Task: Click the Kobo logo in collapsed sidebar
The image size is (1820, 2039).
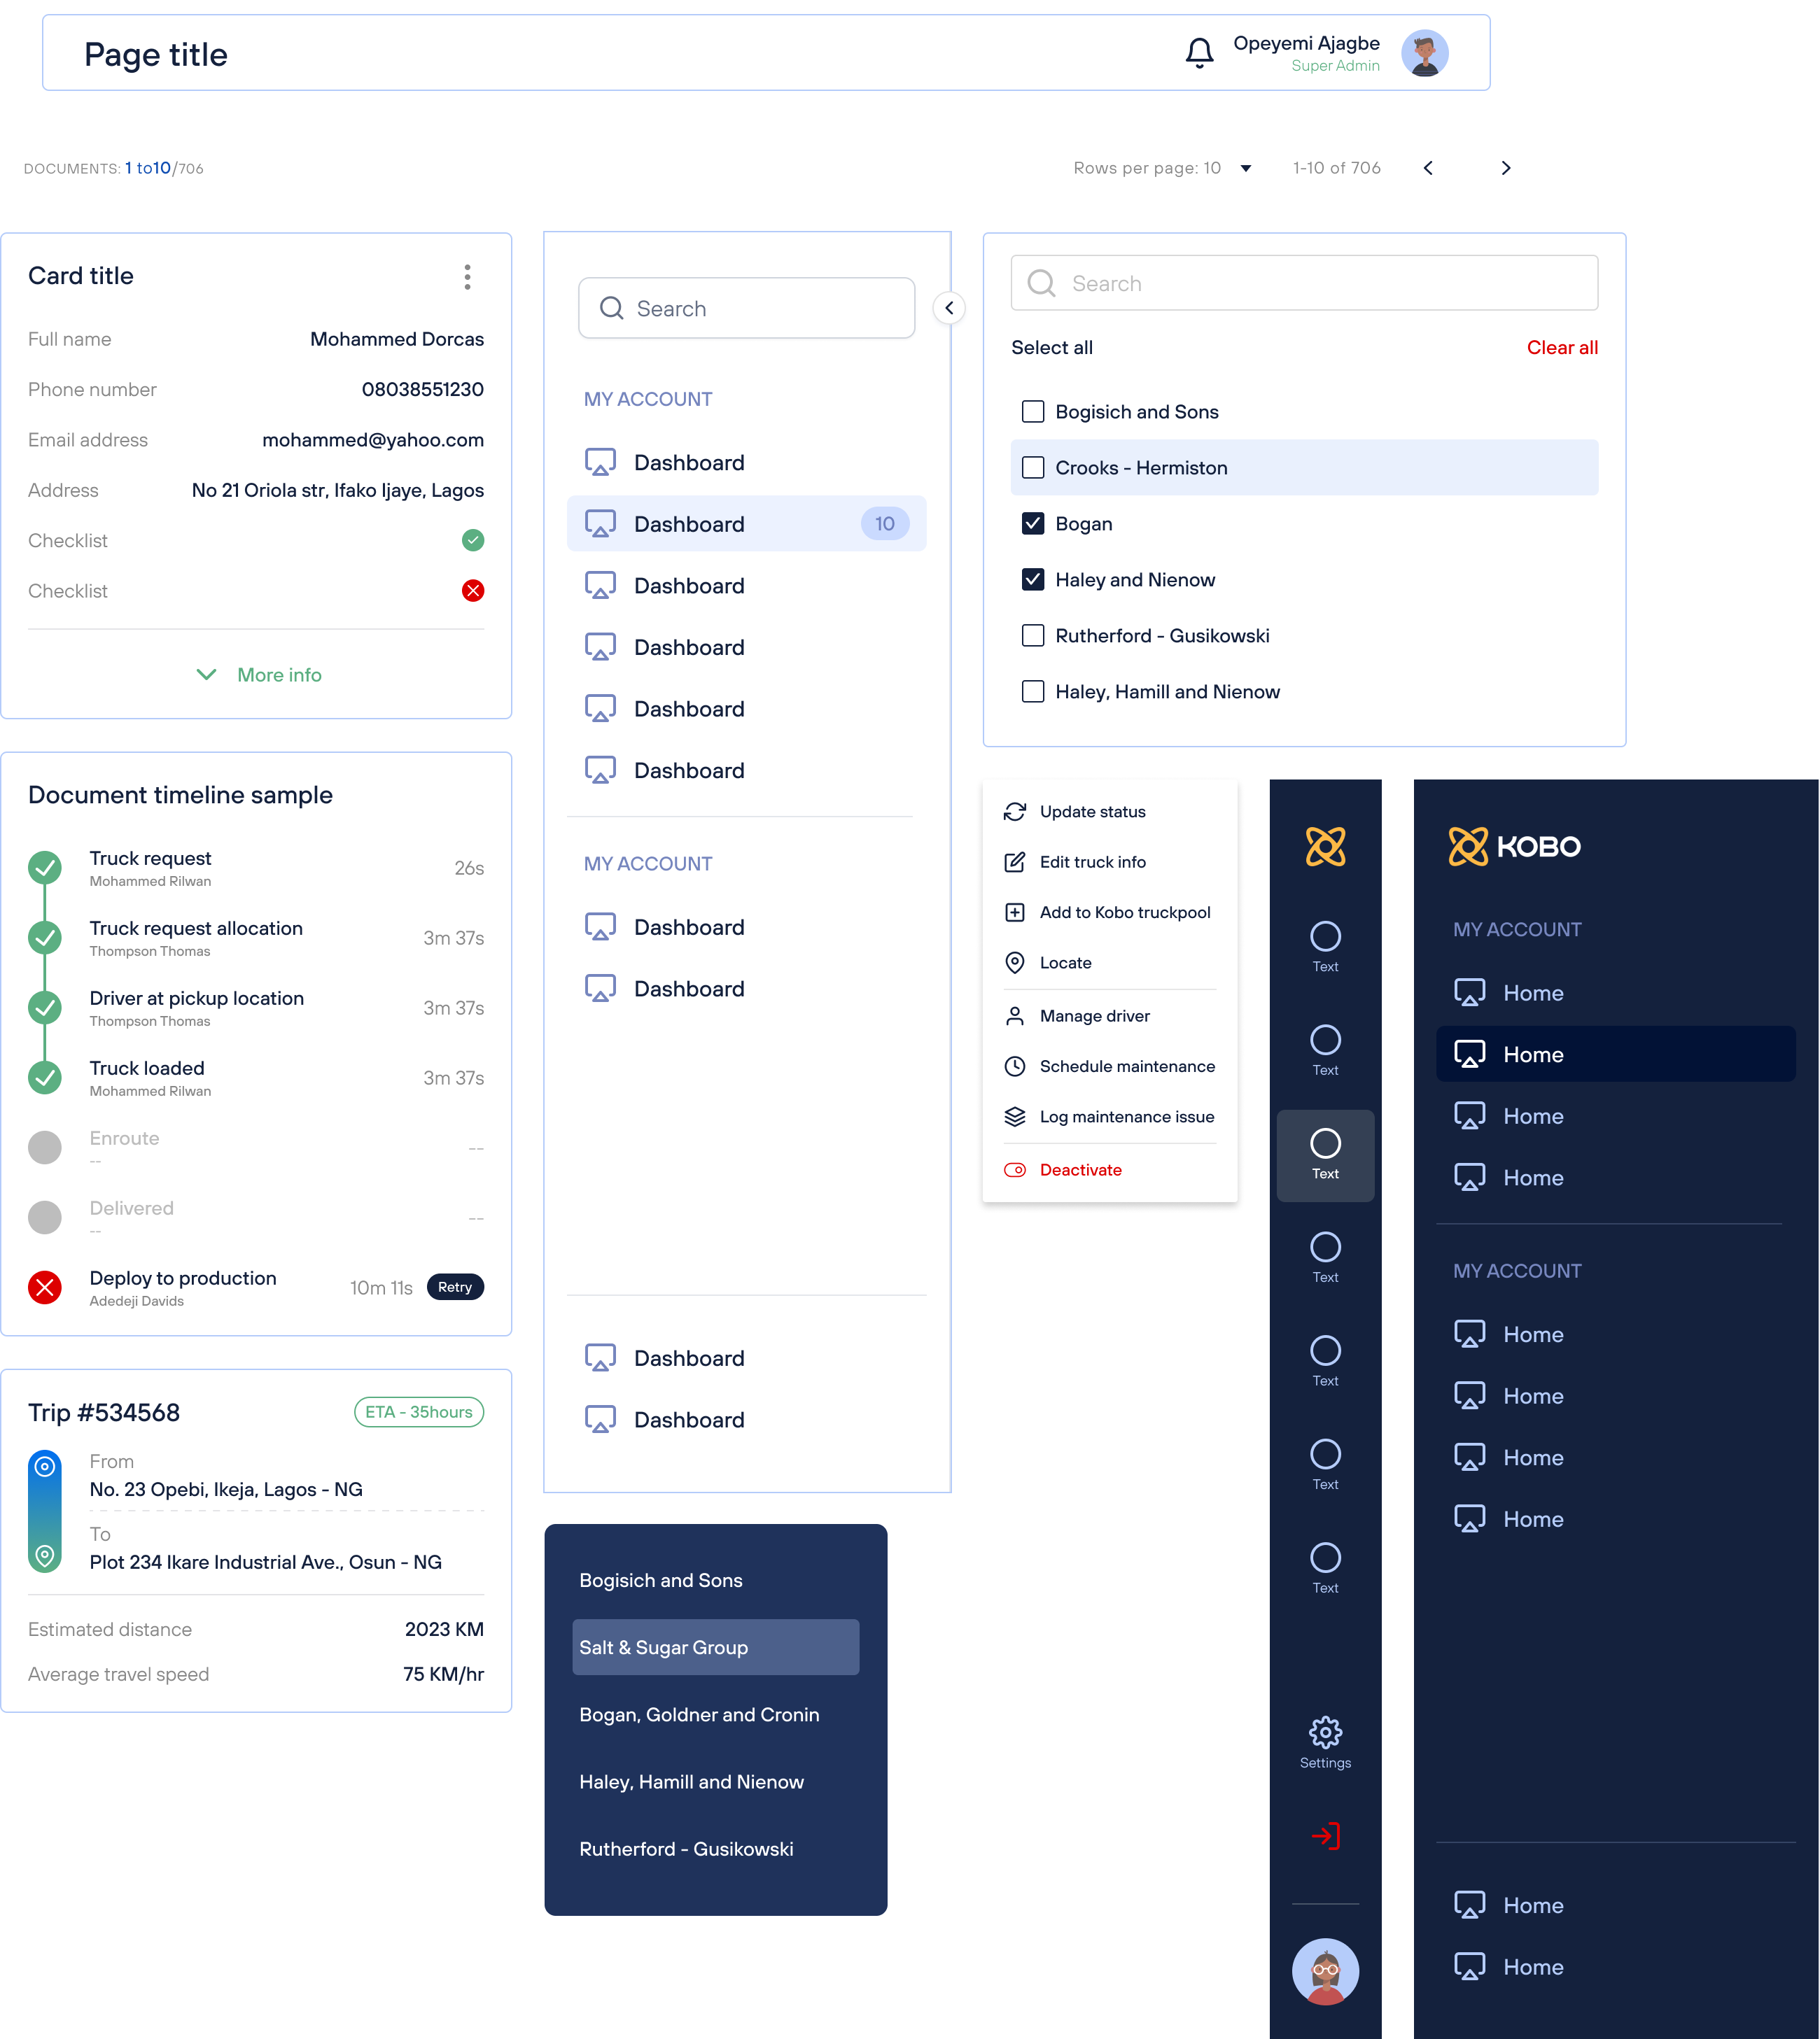Action: [x=1325, y=847]
